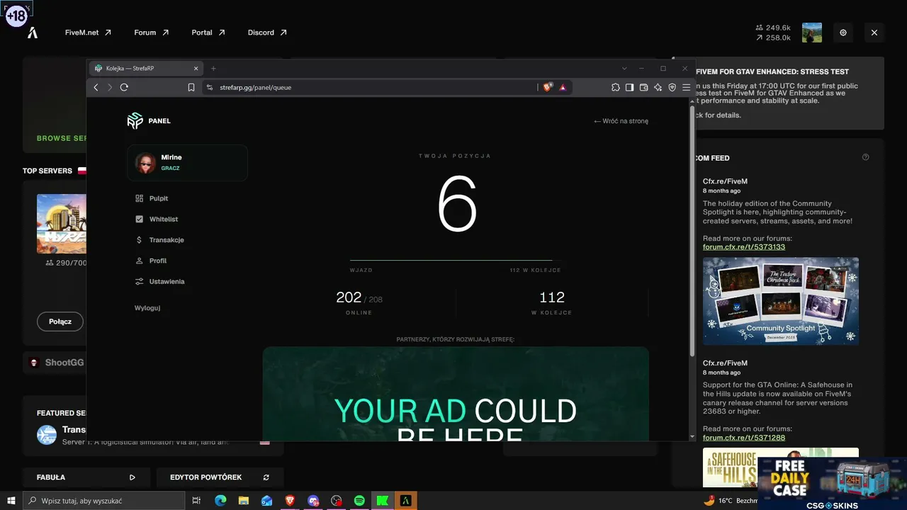This screenshot has height=510, width=907.
Task: Open Leo AI sparkle icon
Action: 658,87
